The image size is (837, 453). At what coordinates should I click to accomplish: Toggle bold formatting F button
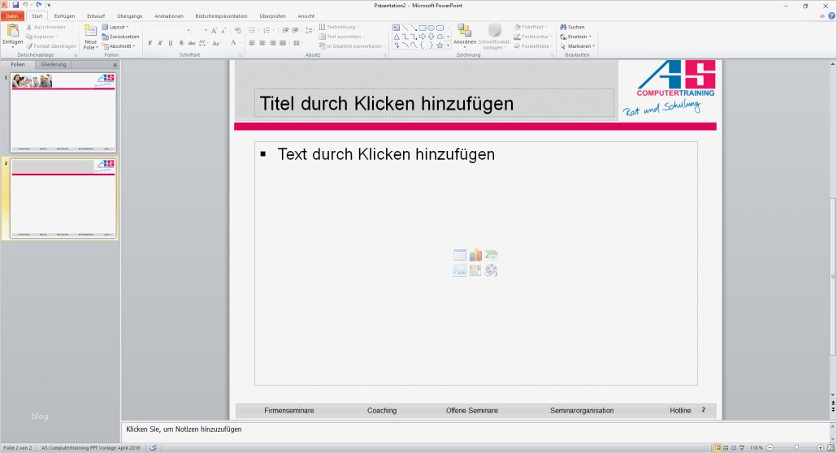[150, 43]
